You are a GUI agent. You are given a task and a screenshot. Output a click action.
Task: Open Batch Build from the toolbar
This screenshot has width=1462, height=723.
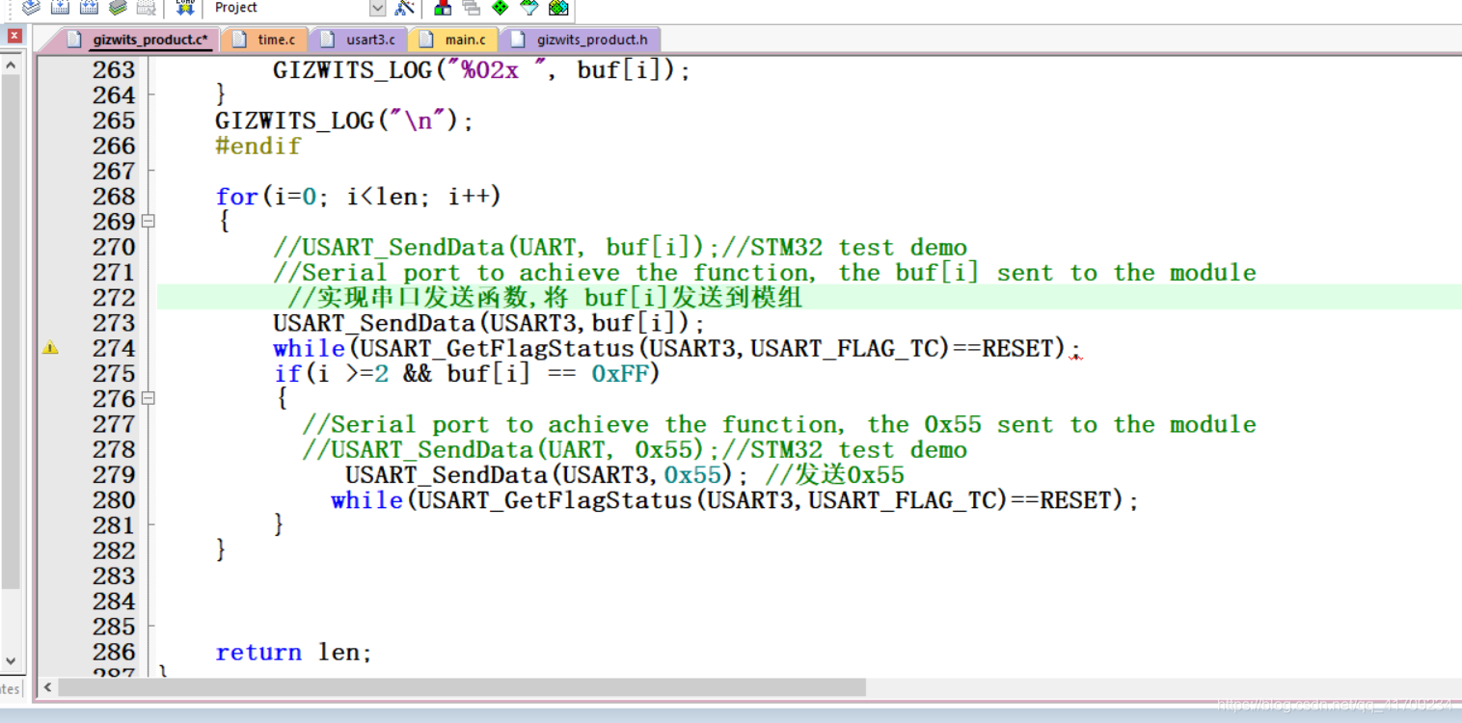118,8
